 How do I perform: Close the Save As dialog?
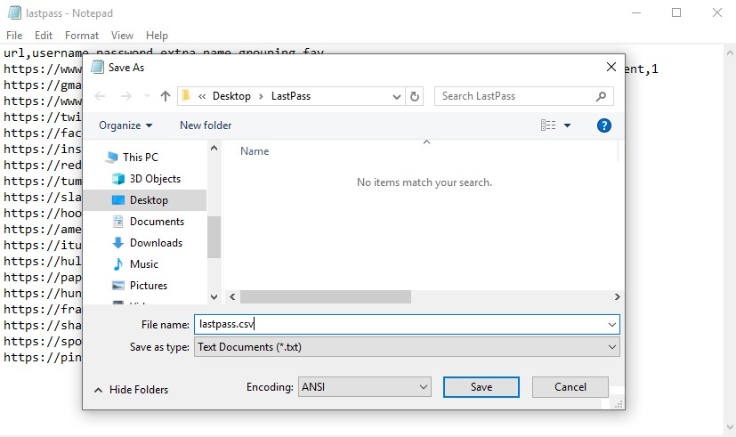pyautogui.click(x=611, y=67)
